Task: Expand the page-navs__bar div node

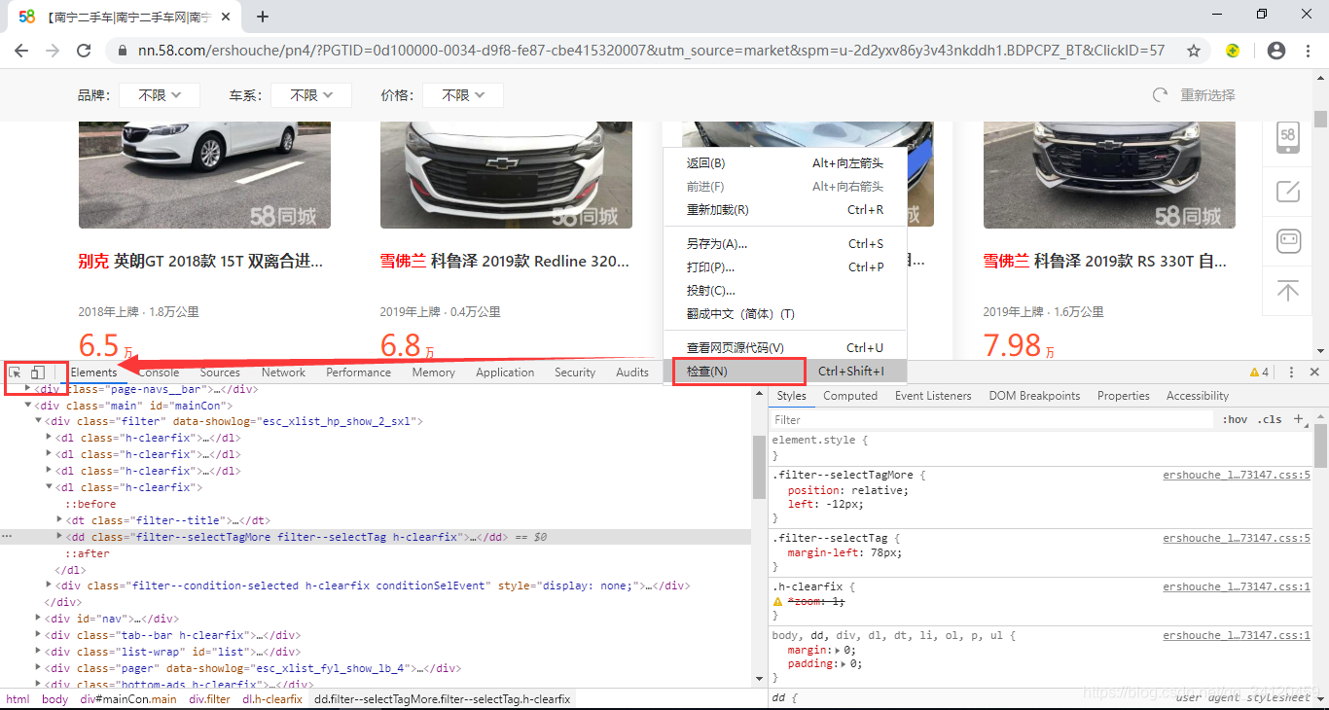Action: [28, 388]
